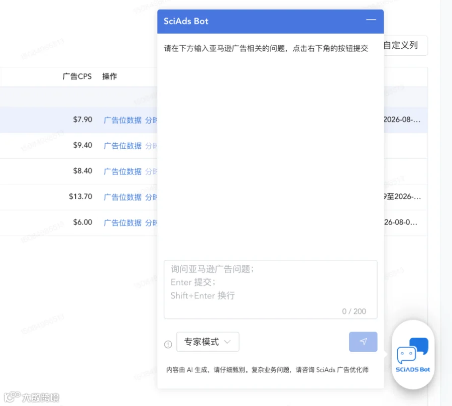Open 广告位数据 link in the $13.70 row
Image resolution: width=452 pixels, height=406 pixels.
[123, 197]
